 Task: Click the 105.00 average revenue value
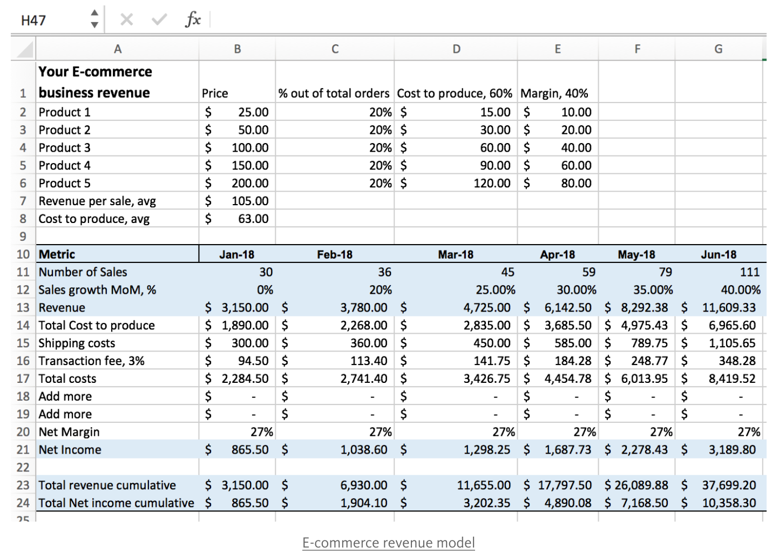coord(237,201)
